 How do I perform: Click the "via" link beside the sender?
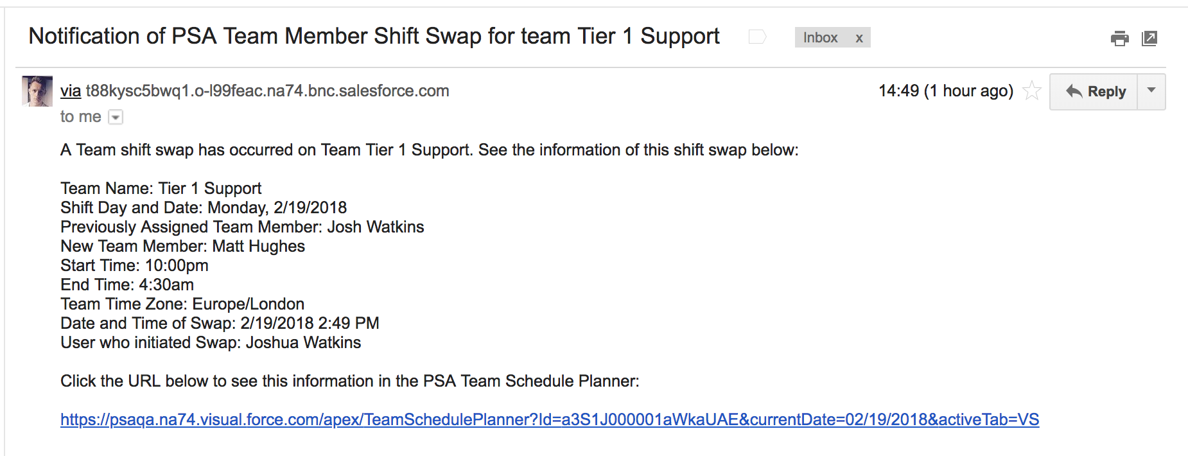pyautogui.click(x=71, y=91)
